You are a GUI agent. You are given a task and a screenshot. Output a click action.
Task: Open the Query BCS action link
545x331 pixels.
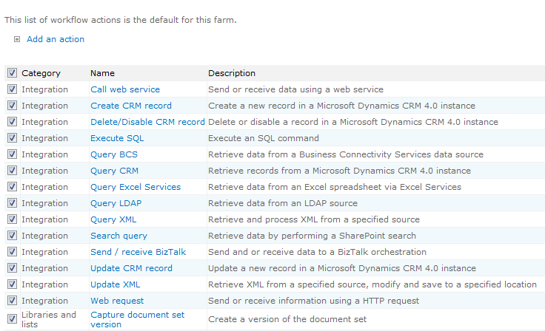(114, 154)
